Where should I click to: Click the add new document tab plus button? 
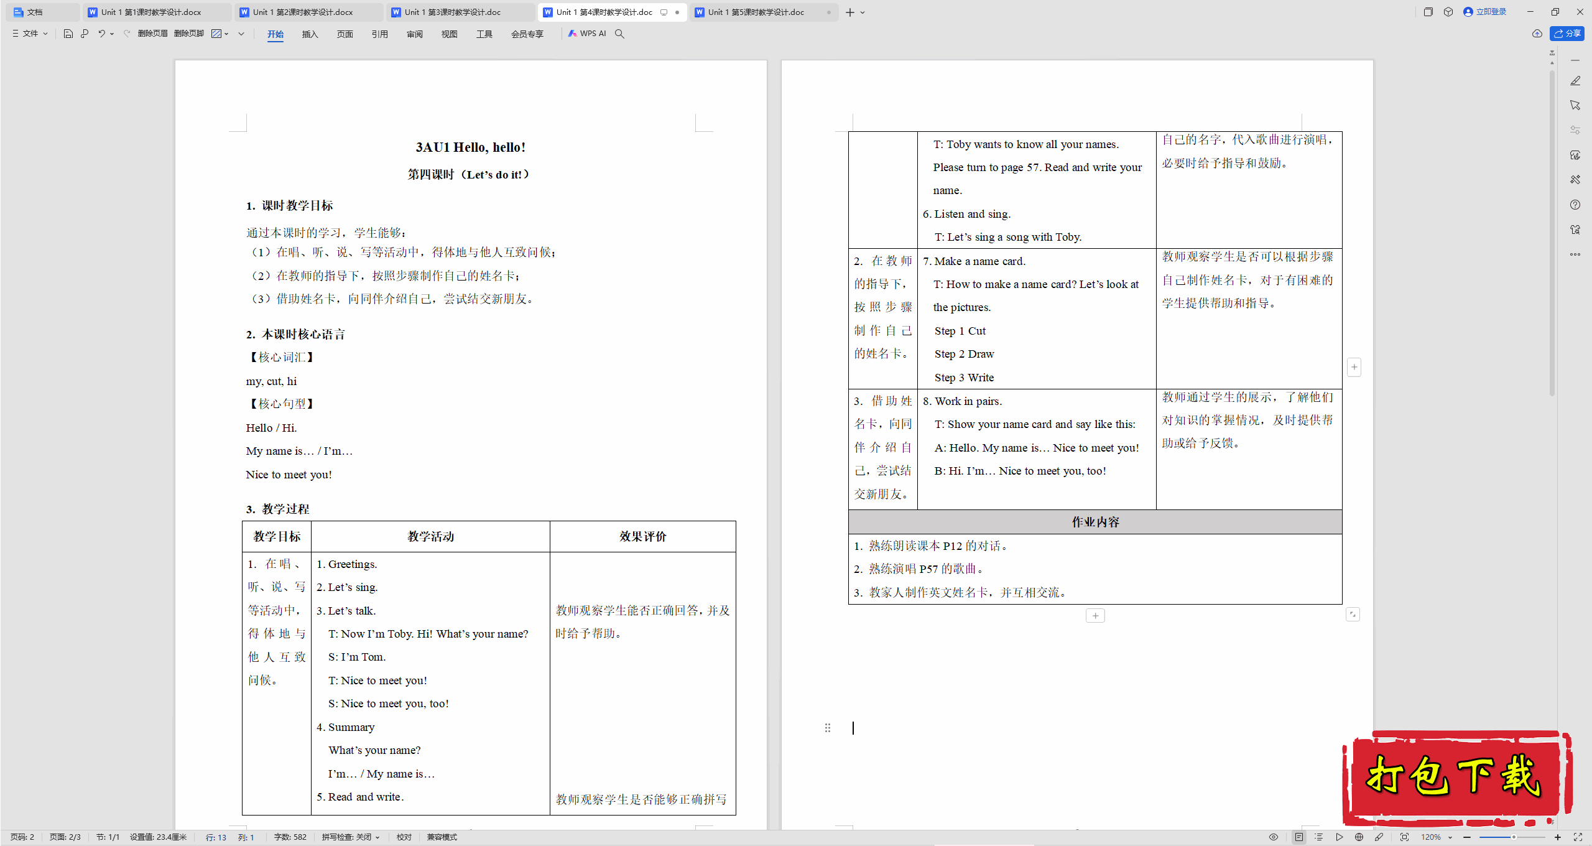pos(849,12)
